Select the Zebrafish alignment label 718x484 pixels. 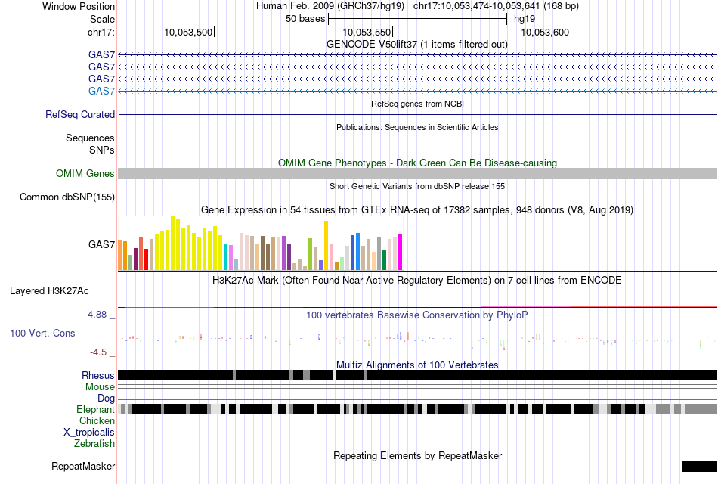tap(94, 443)
